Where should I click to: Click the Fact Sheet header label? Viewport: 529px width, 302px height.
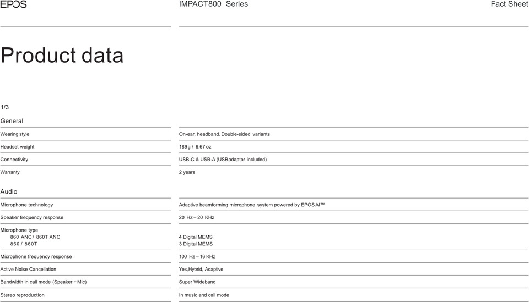click(509, 4)
